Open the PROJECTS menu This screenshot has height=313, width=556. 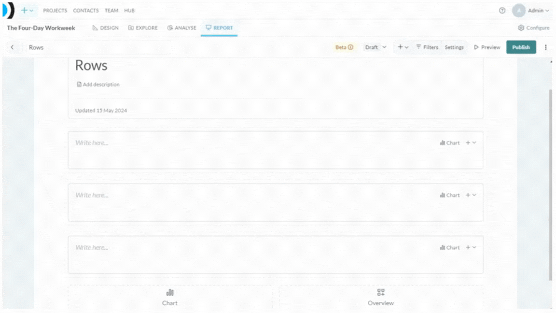pyautogui.click(x=55, y=11)
